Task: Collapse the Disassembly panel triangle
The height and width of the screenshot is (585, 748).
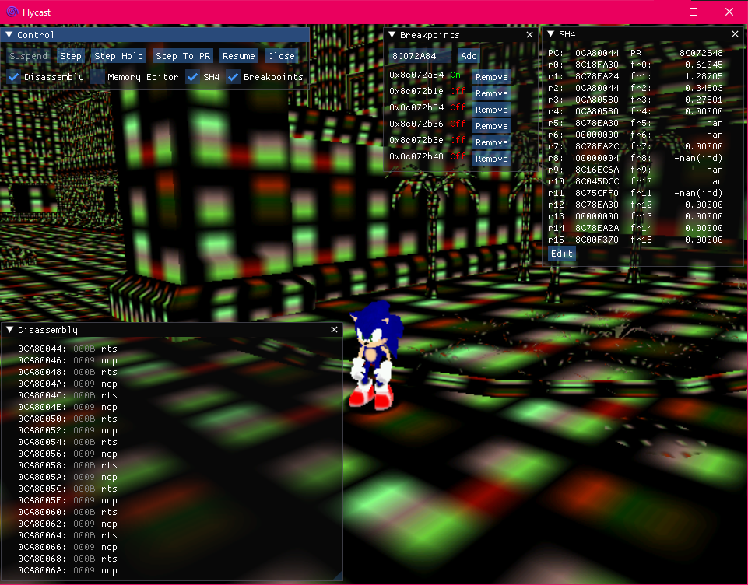Action: [10, 330]
